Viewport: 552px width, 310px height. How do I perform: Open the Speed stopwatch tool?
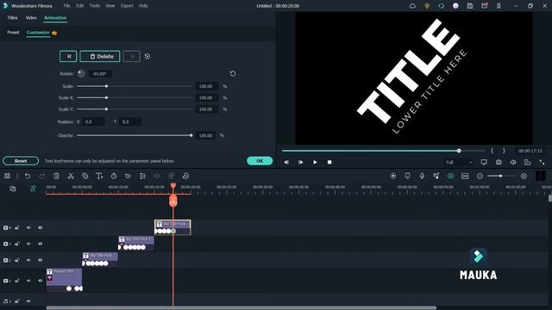[114, 176]
